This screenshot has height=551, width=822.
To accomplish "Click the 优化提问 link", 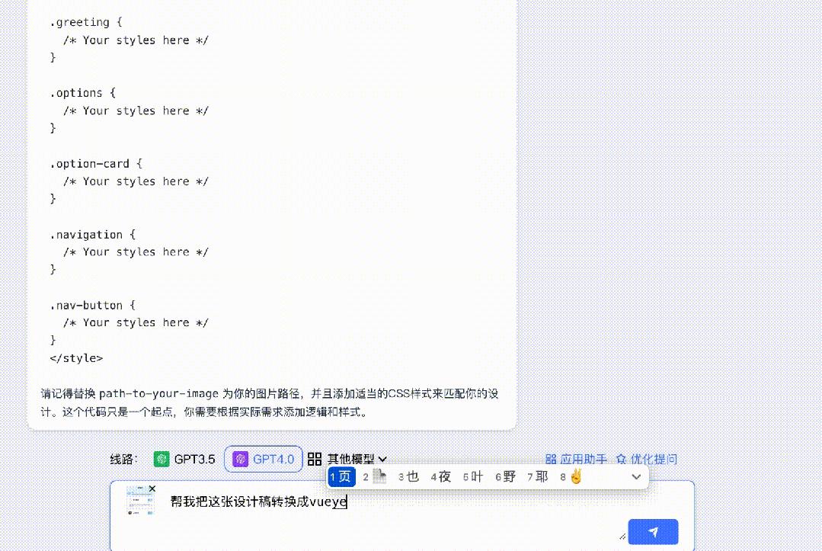I will (x=653, y=458).
